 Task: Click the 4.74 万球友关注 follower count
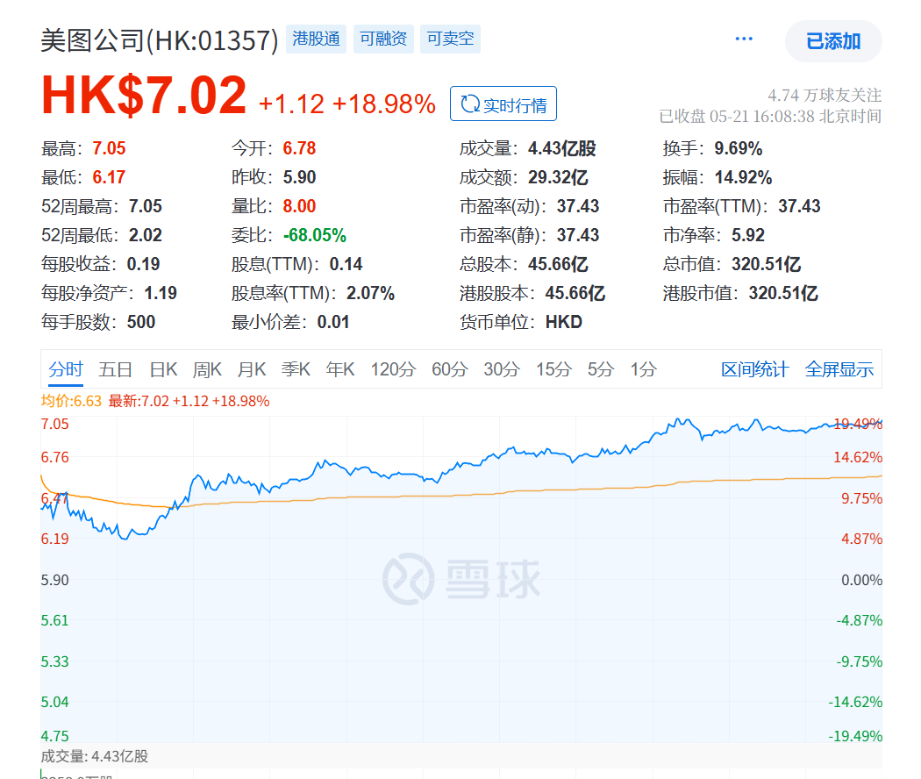click(x=825, y=95)
